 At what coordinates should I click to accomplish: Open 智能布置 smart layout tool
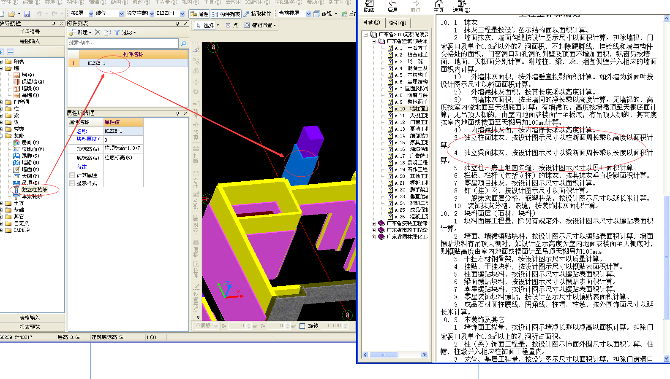(260, 25)
